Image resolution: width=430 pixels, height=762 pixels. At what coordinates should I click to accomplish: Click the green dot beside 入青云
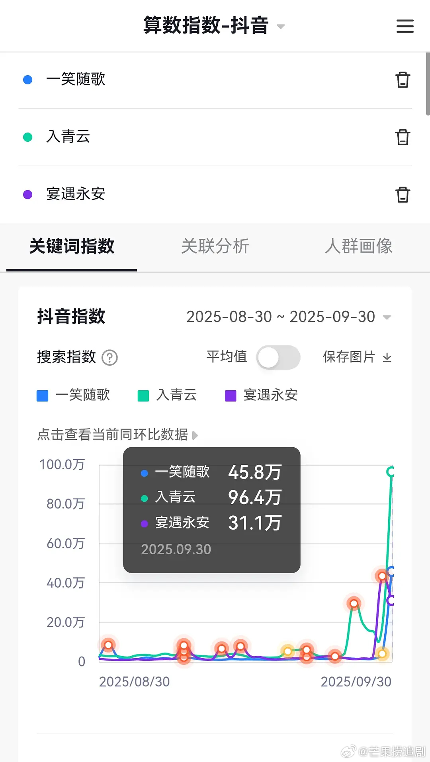pyautogui.click(x=27, y=137)
